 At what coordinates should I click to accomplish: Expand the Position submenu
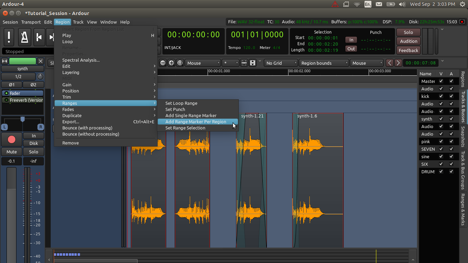[106, 91]
